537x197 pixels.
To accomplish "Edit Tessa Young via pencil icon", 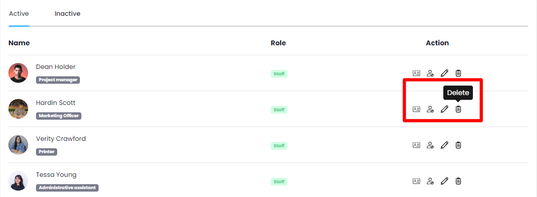I will point(444,181).
